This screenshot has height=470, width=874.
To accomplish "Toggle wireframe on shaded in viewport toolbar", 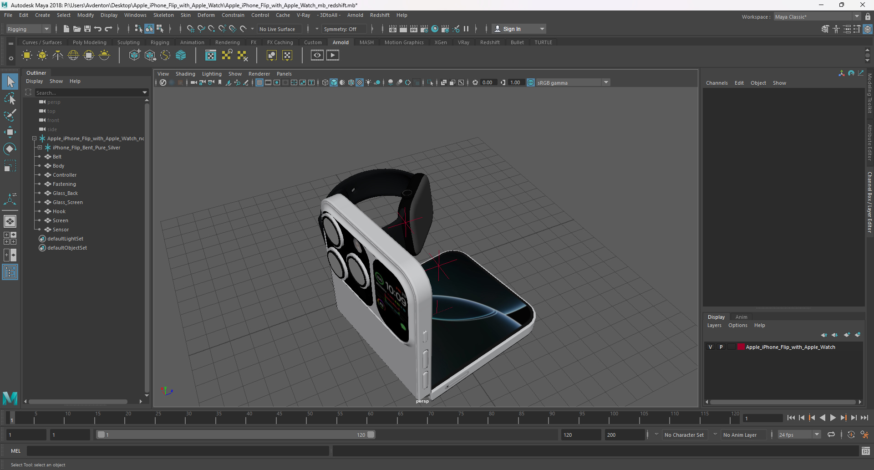I will (x=351, y=82).
